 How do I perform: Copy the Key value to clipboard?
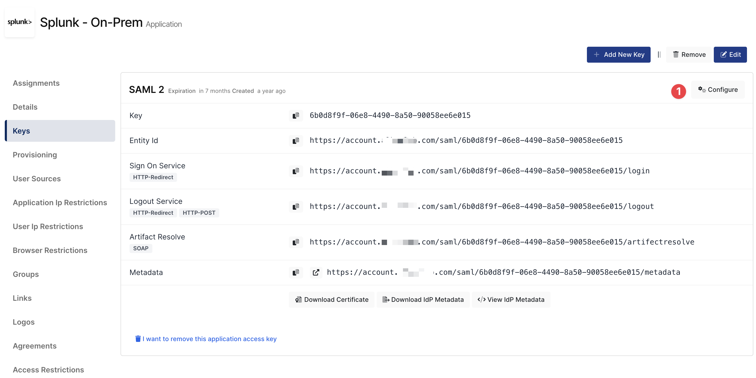295,115
